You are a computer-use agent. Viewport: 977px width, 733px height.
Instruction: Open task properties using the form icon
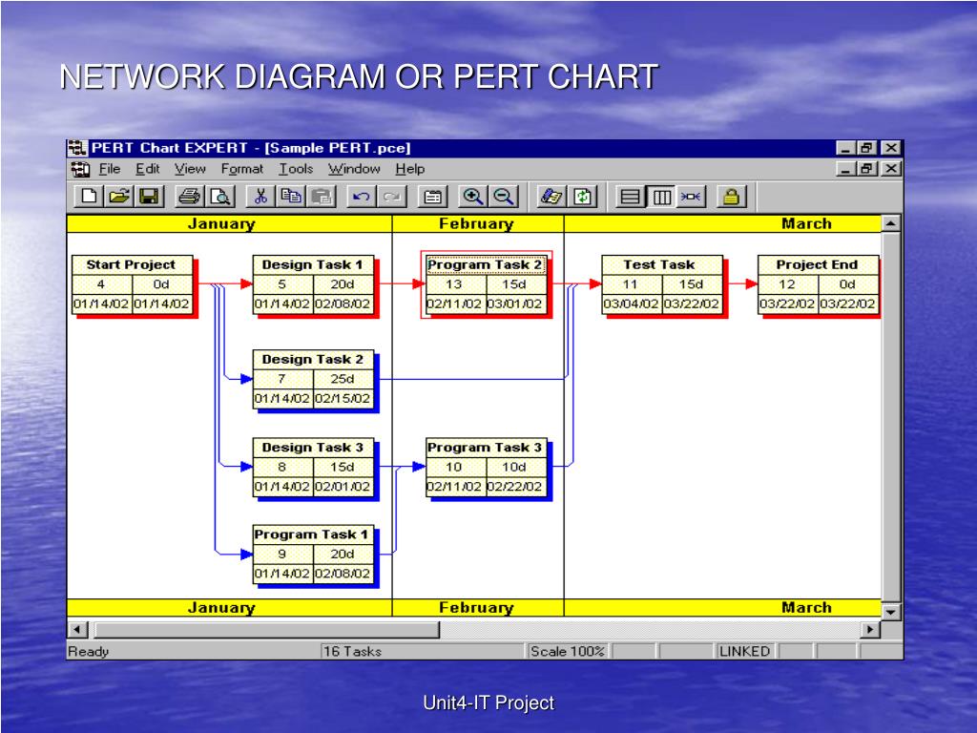(432, 197)
